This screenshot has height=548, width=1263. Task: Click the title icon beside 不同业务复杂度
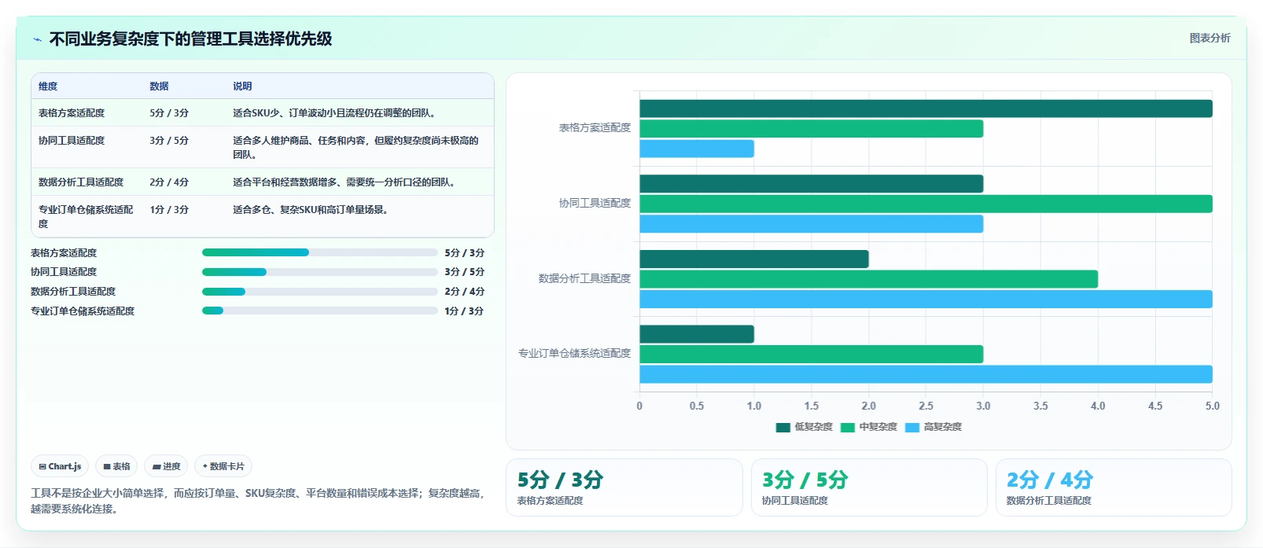[37, 39]
